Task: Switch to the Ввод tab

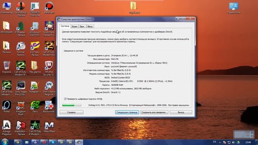Action: (x=90, y=26)
